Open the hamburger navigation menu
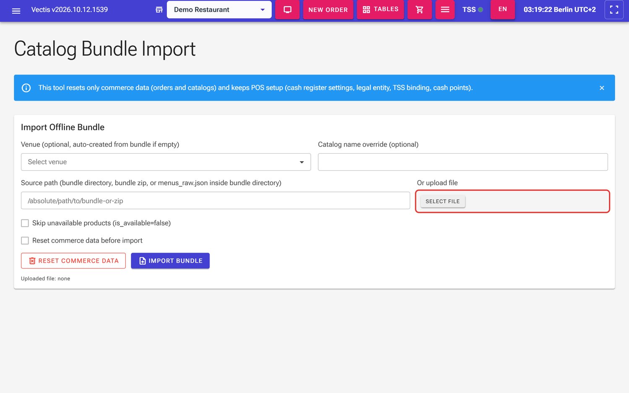 [16, 10]
